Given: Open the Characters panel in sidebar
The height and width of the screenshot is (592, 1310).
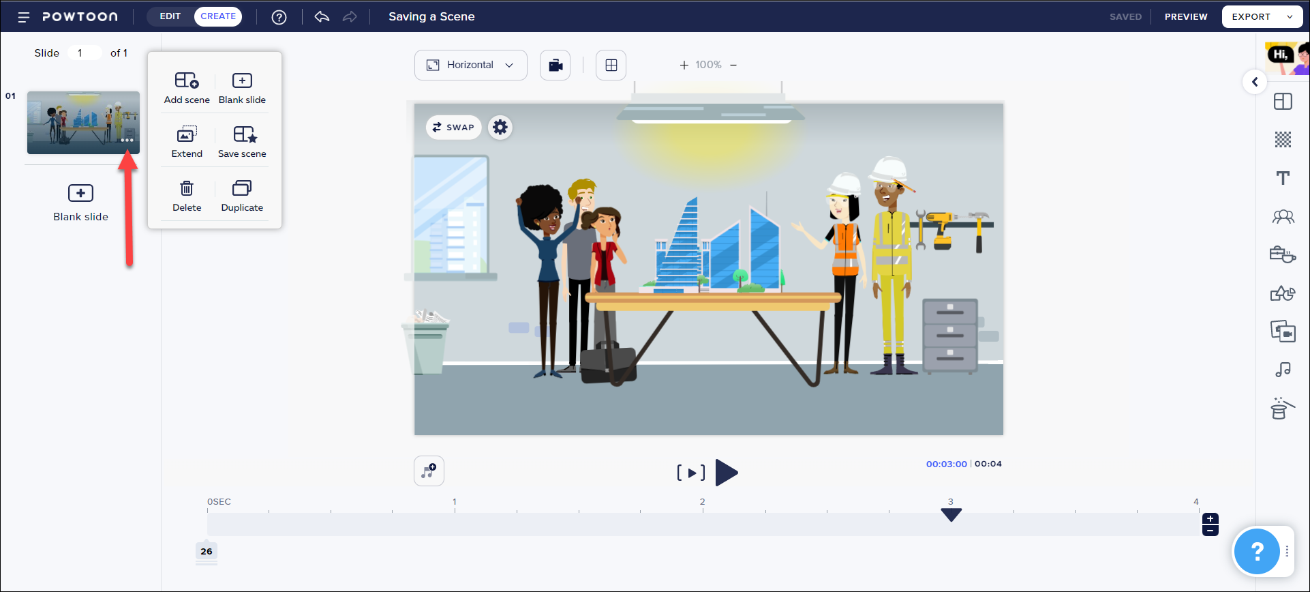Looking at the screenshot, I should click(x=1283, y=217).
